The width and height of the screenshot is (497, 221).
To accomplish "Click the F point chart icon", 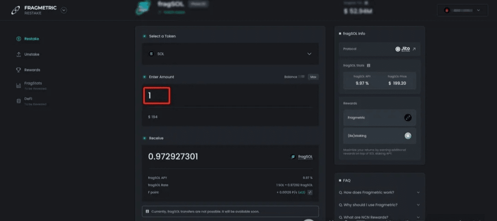I will click(310, 192).
